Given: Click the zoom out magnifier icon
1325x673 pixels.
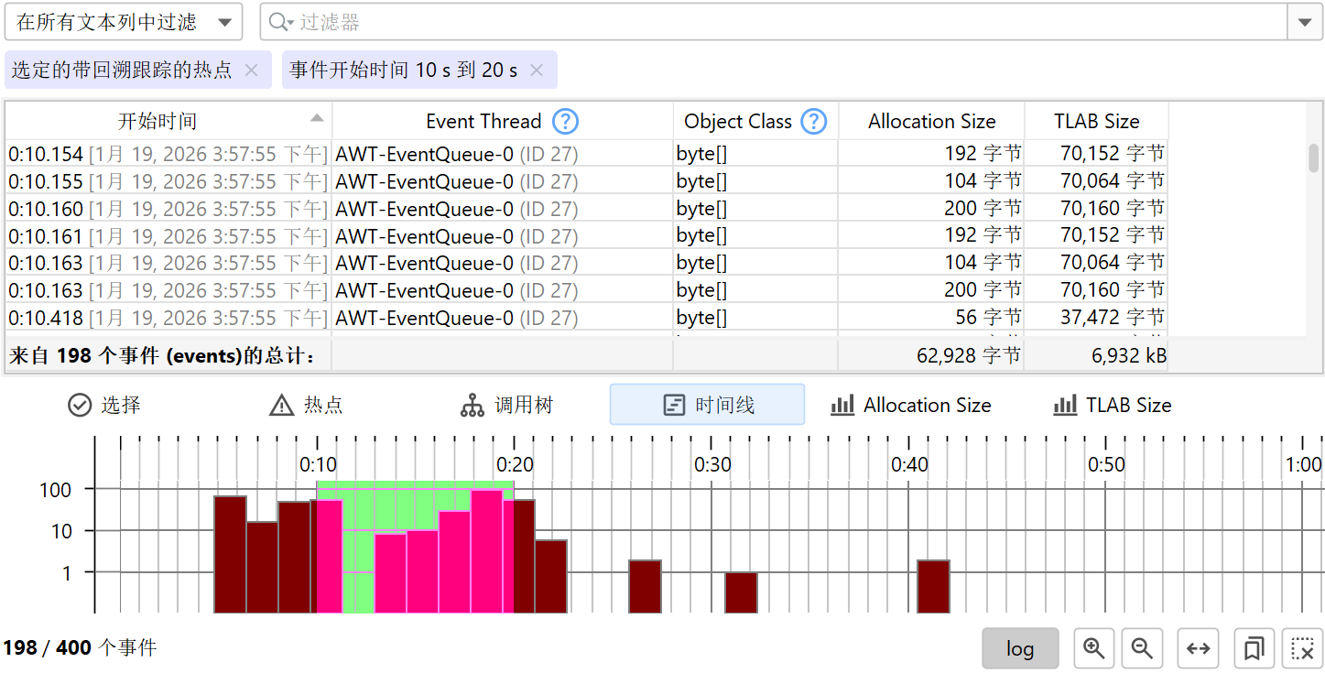Looking at the screenshot, I should (x=1142, y=648).
